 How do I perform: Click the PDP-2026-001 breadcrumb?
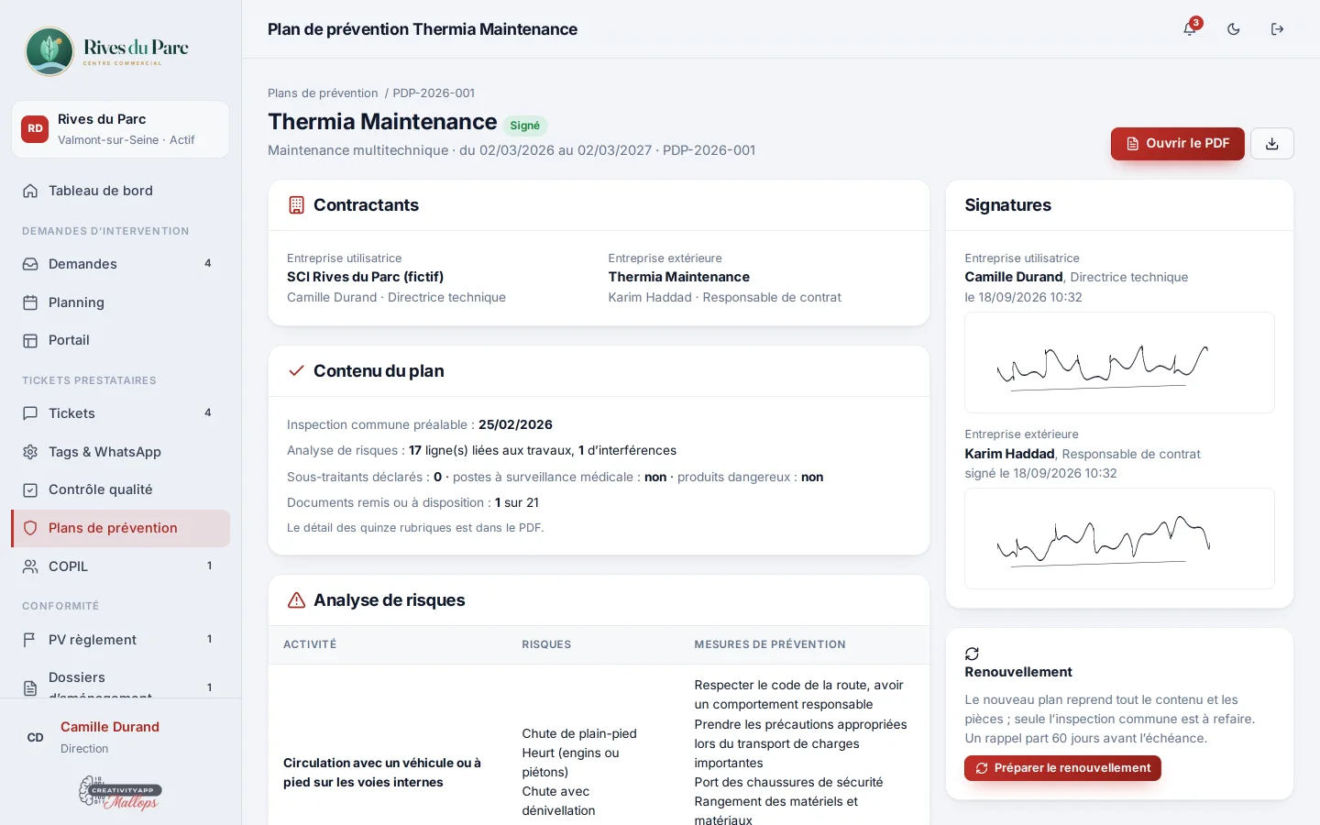coord(434,93)
